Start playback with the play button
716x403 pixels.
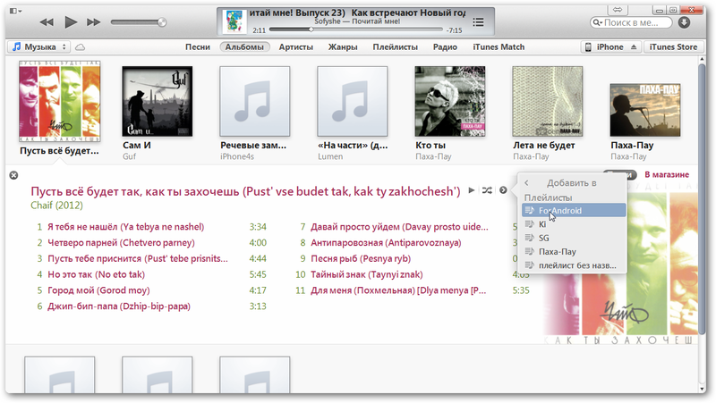coord(71,21)
